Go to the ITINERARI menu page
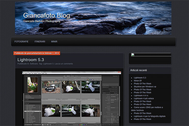The image size is (189, 126). [x=40, y=41]
